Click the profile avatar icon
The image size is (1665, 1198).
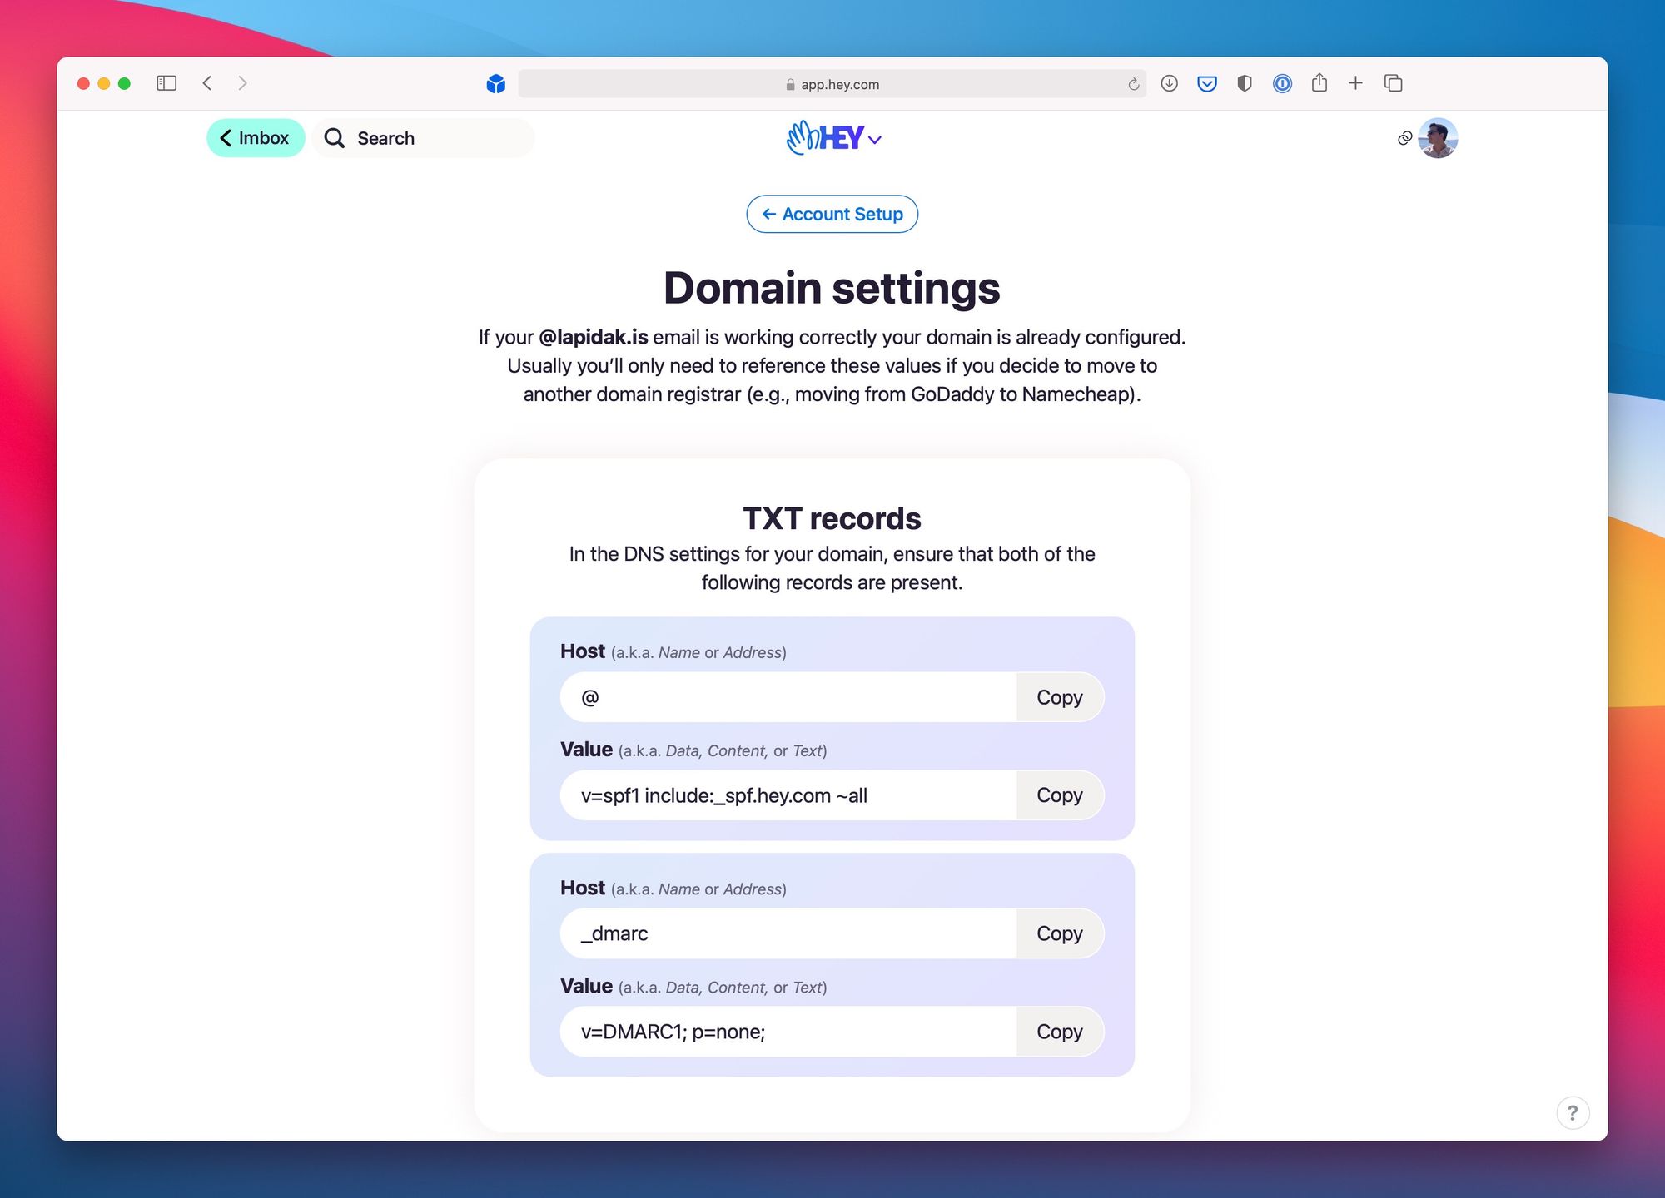pyautogui.click(x=1439, y=138)
